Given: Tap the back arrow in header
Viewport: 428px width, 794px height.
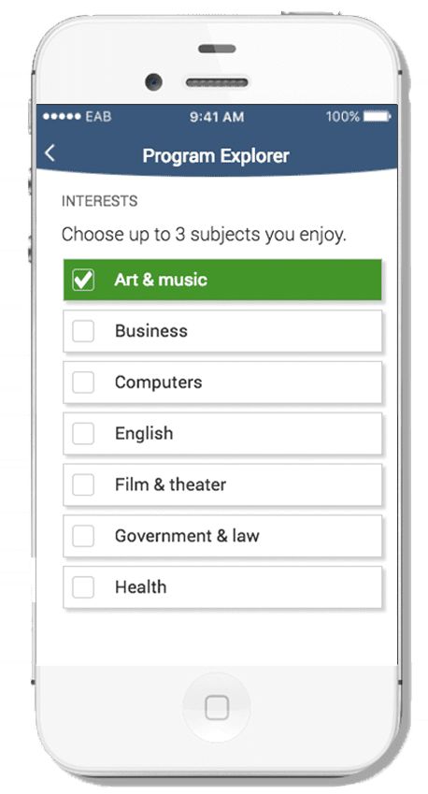Looking at the screenshot, I should pyautogui.click(x=50, y=153).
